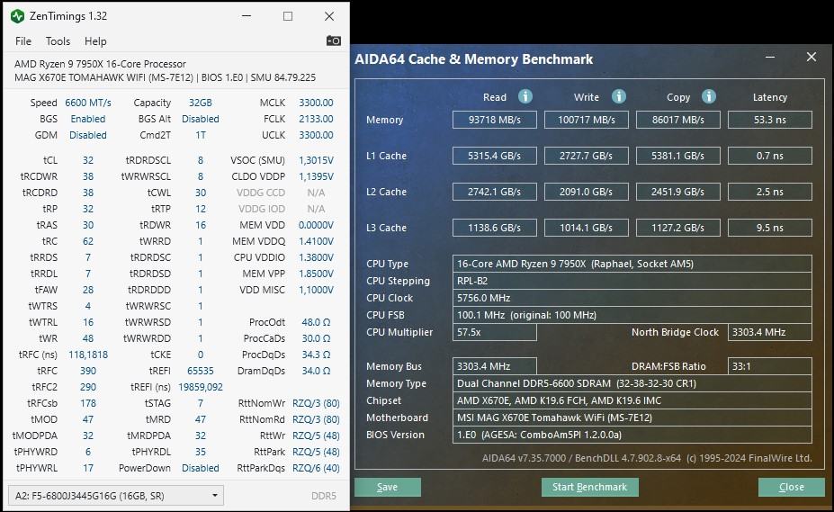
Task: Click the Close button in AIDA64
Action: pos(792,487)
